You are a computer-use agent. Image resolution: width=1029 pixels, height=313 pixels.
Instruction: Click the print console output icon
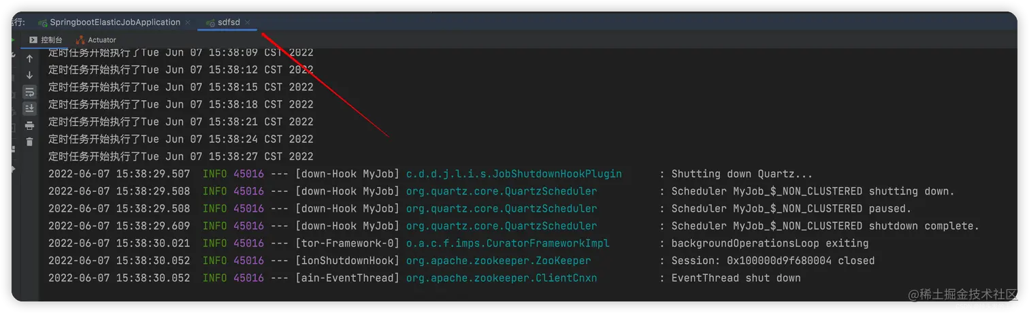(x=29, y=125)
